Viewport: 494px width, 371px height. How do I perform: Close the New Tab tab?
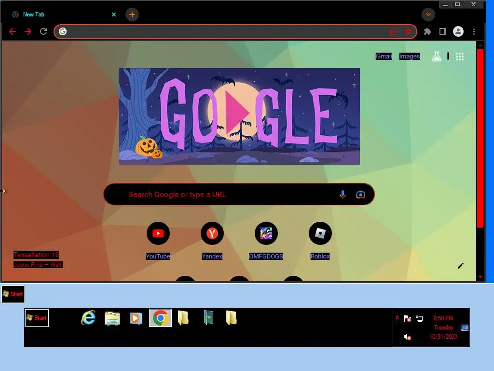coord(114,14)
